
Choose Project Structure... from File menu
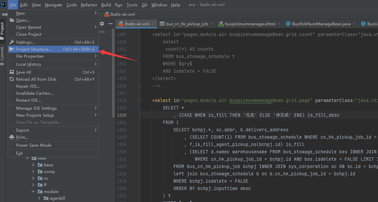pos(53,49)
